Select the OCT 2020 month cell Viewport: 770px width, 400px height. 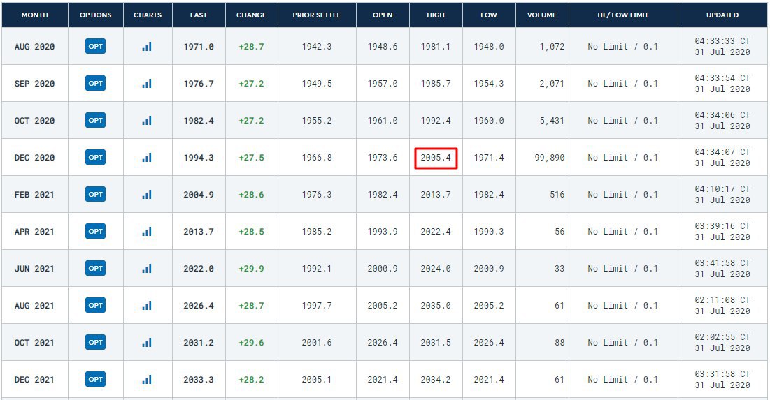coord(34,121)
